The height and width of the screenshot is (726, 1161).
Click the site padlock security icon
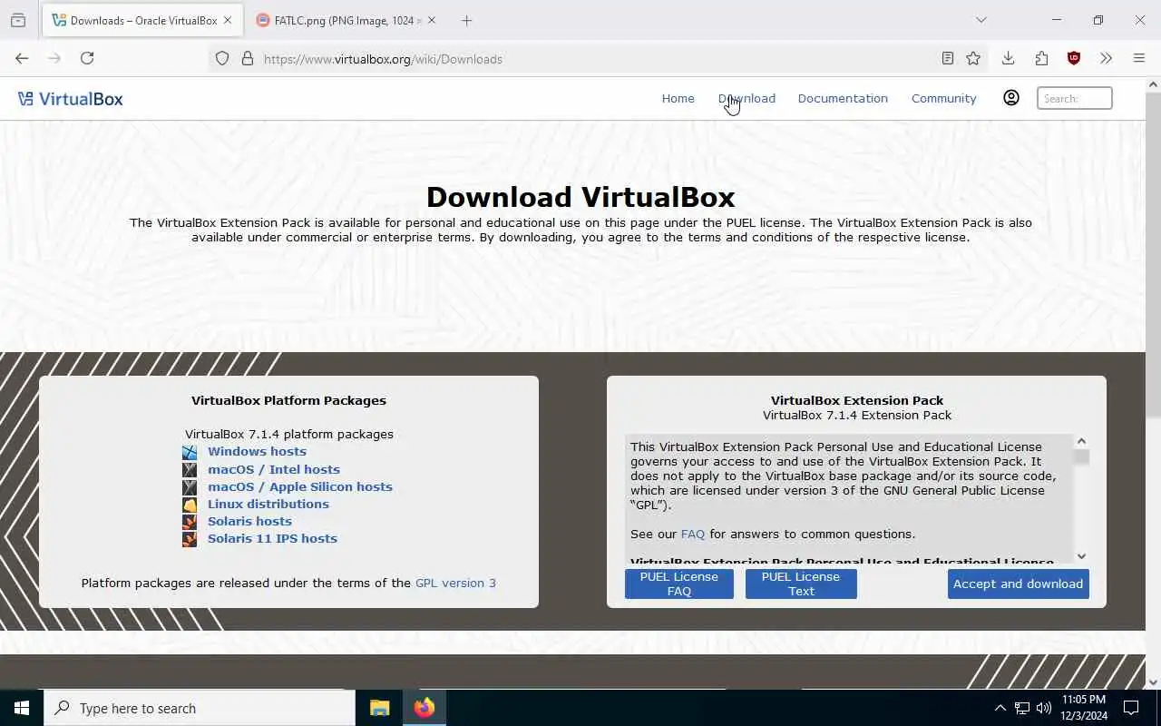pyautogui.click(x=247, y=59)
